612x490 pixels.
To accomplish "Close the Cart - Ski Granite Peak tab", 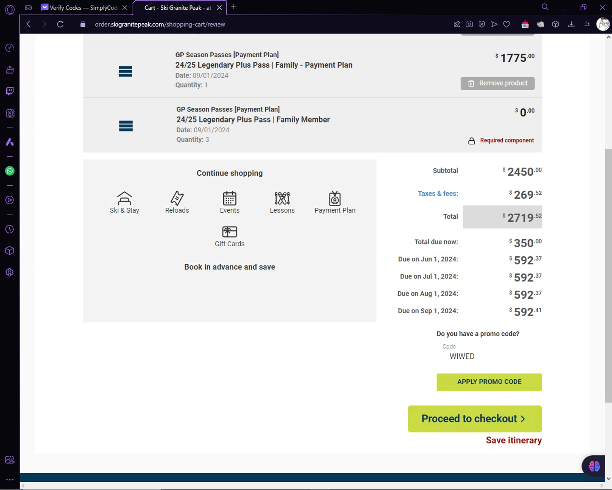I will click(220, 7).
